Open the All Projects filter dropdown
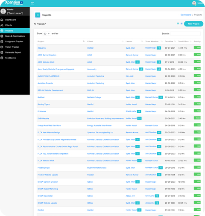Image resolution: width=205 pixels, height=216 pixels. [x=40, y=24]
